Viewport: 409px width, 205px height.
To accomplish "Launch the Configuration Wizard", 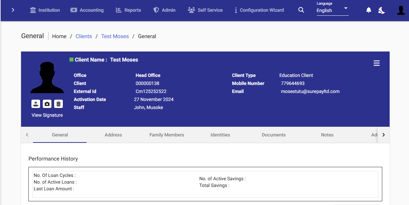I will tap(259, 10).
